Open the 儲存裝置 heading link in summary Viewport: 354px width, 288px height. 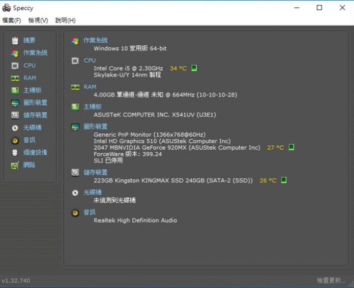[95, 172]
